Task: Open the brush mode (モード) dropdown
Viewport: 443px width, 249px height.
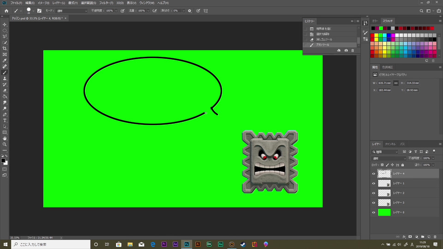Action: (x=72, y=11)
